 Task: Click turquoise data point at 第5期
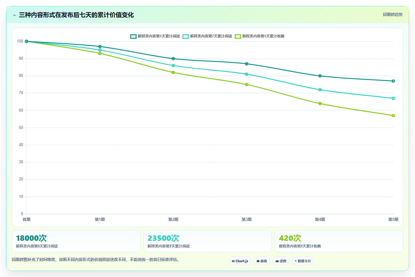coord(393,98)
